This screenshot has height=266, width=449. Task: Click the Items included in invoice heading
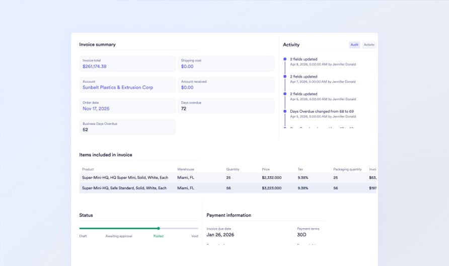(106, 155)
